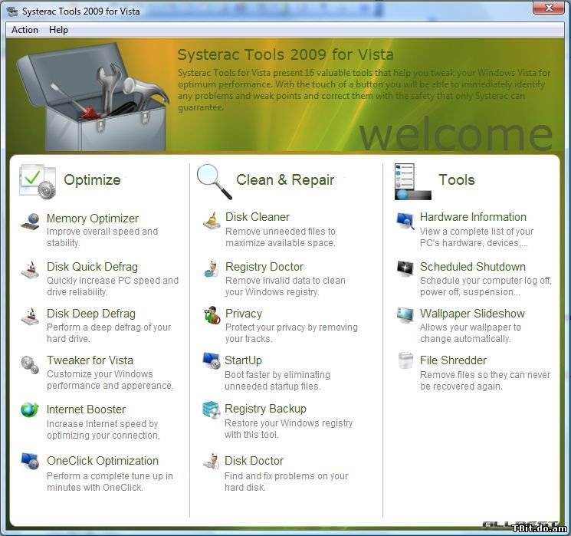Click 'Boot faster by eliminating' description
Image resolution: width=571 pixels, height=536 pixels.
click(x=277, y=380)
